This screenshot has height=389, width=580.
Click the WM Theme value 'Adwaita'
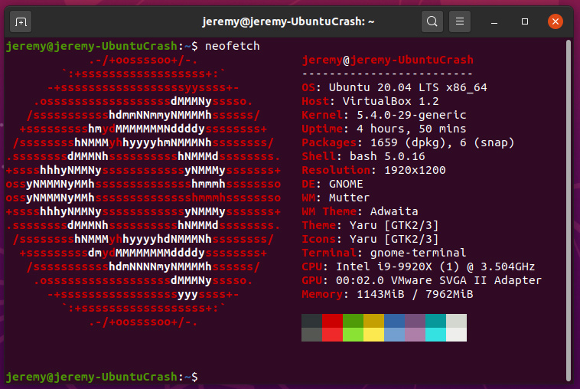coord(394,211)
